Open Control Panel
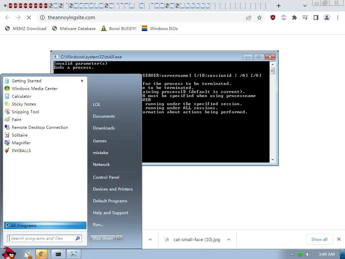 pyautogui.click(x=106, y=177)
